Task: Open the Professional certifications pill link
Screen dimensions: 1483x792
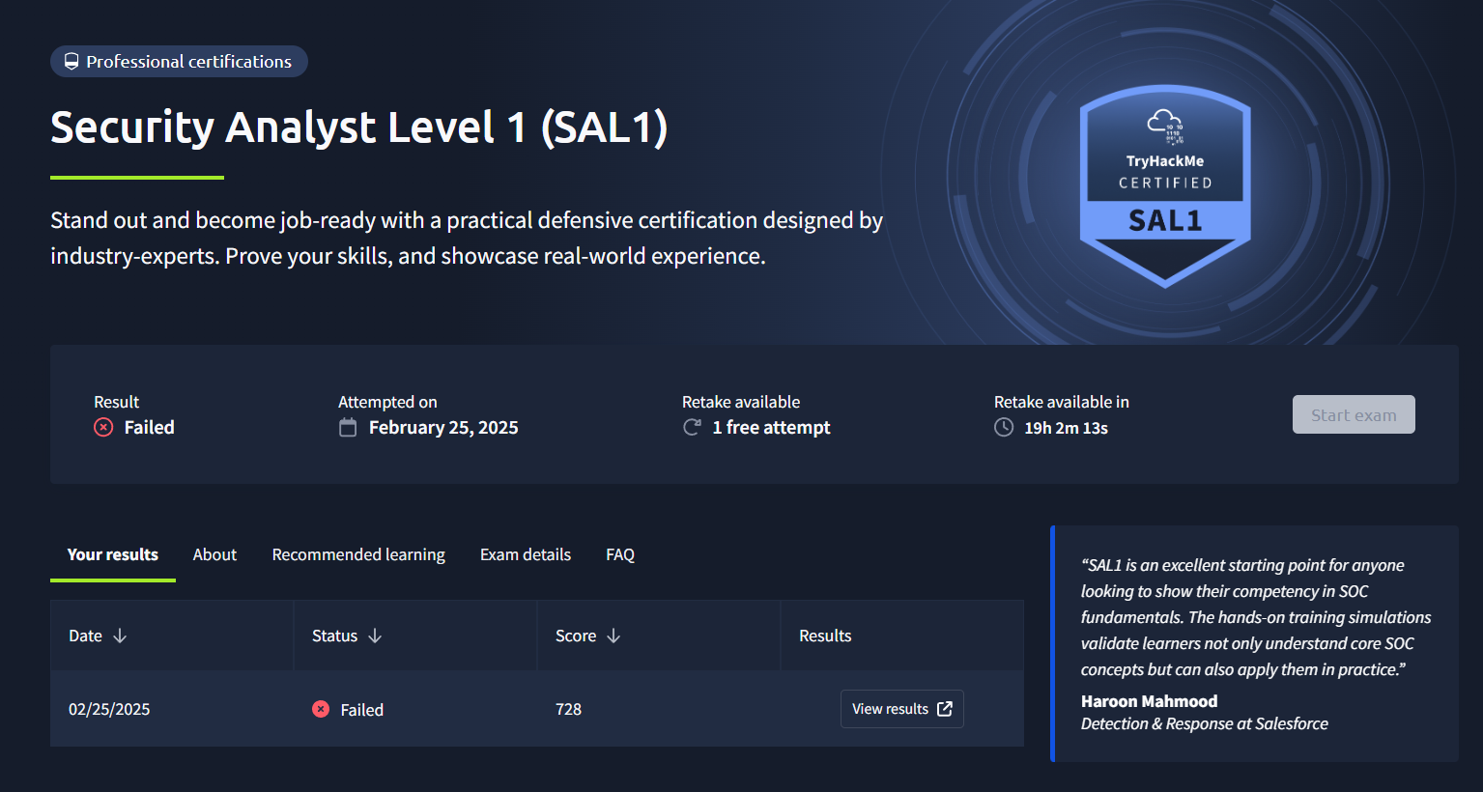Action: [179, 61]
